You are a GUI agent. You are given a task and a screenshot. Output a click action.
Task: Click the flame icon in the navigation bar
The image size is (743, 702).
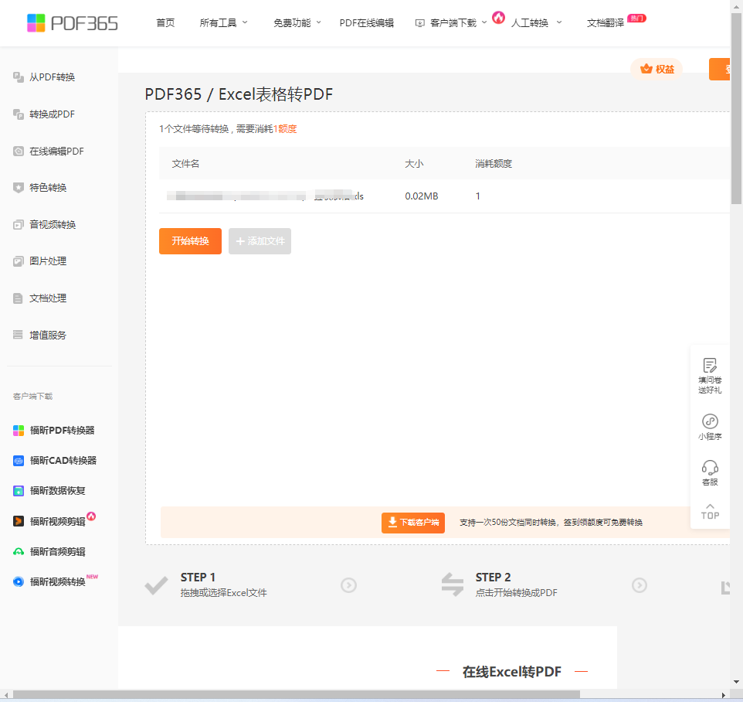tap(498, 18)
